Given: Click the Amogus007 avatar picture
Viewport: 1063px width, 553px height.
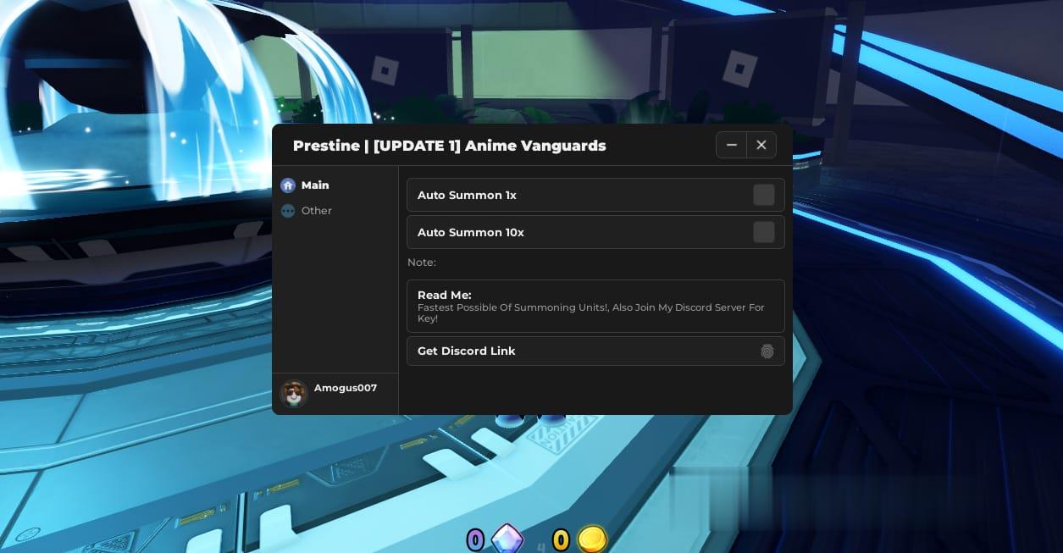Looking at the screenshot, I should [294, 393].
